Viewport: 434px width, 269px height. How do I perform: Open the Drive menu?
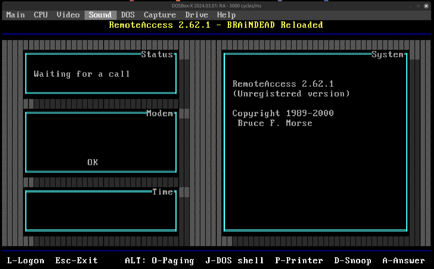(196, 15)
